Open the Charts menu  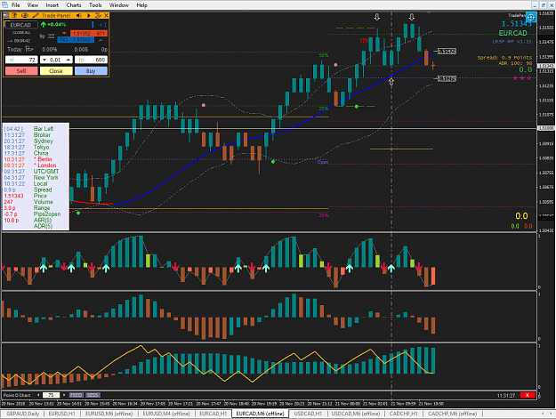(74, 5)
